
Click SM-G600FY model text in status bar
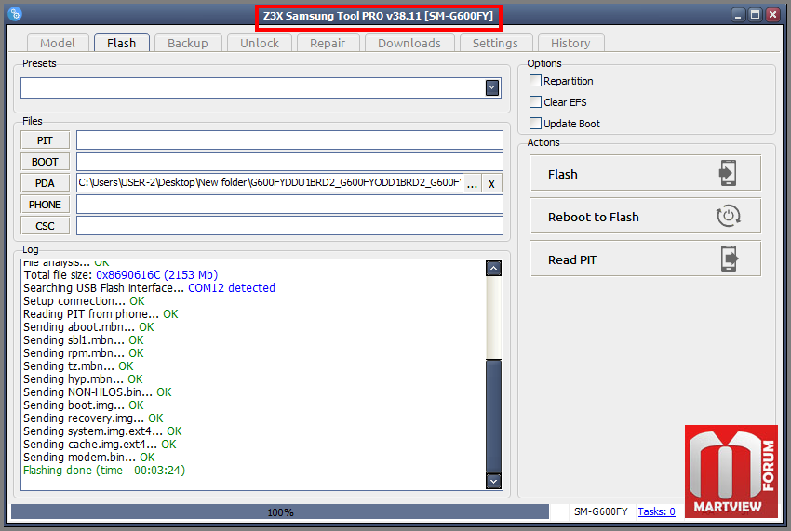[x=601, y=511]
